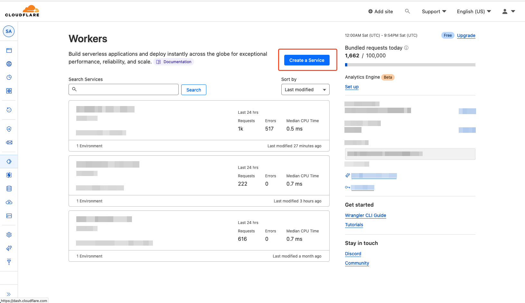The image size is (525, 303).
Task: Open the Sort by Last modified dropdown
Action: click(305, 89)
